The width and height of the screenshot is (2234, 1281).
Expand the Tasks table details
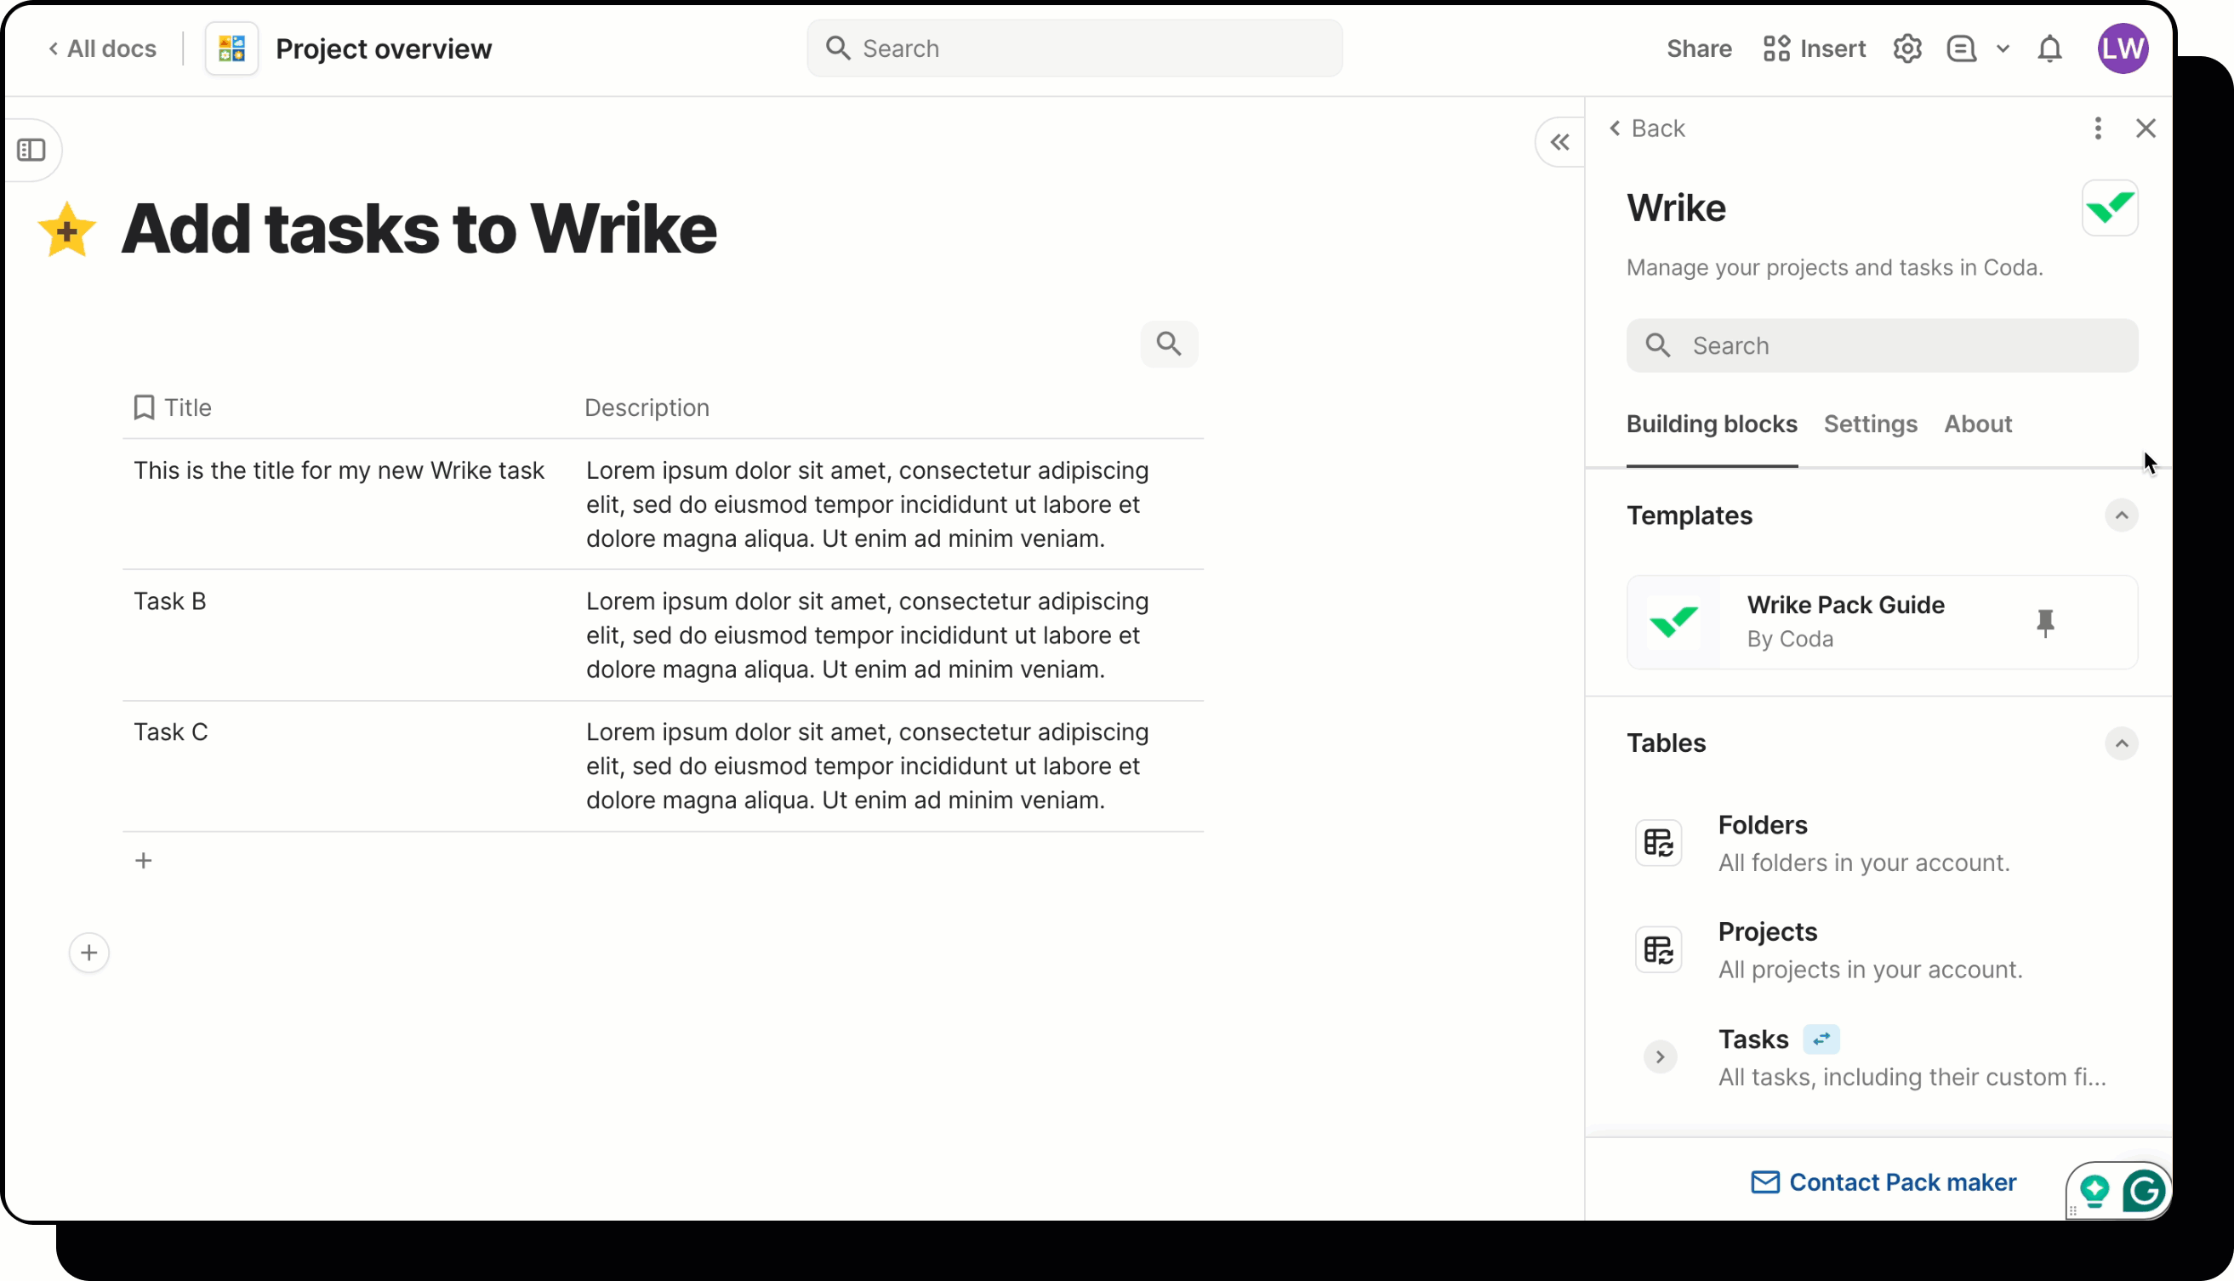1660,1056
